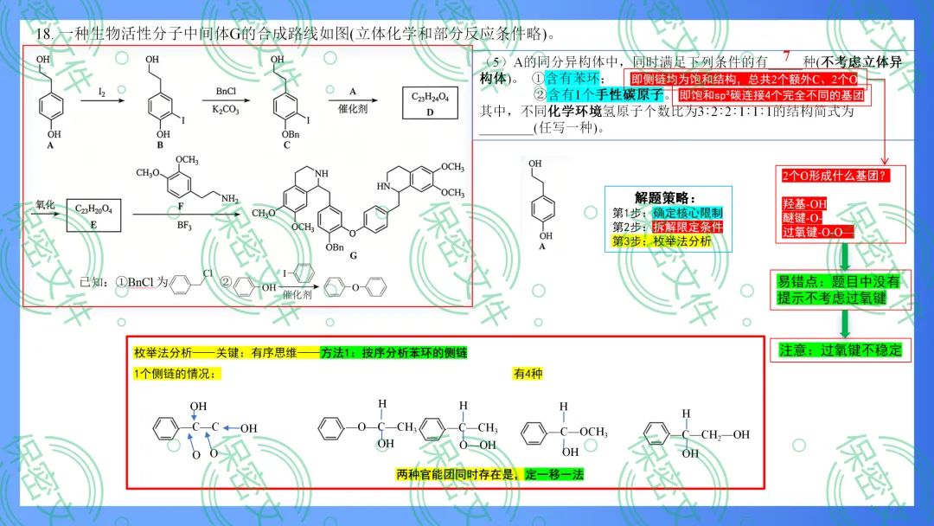Click compound label "C" under the OBn structure
This screenshot has height=526, width=934.
tap(286, 144)
